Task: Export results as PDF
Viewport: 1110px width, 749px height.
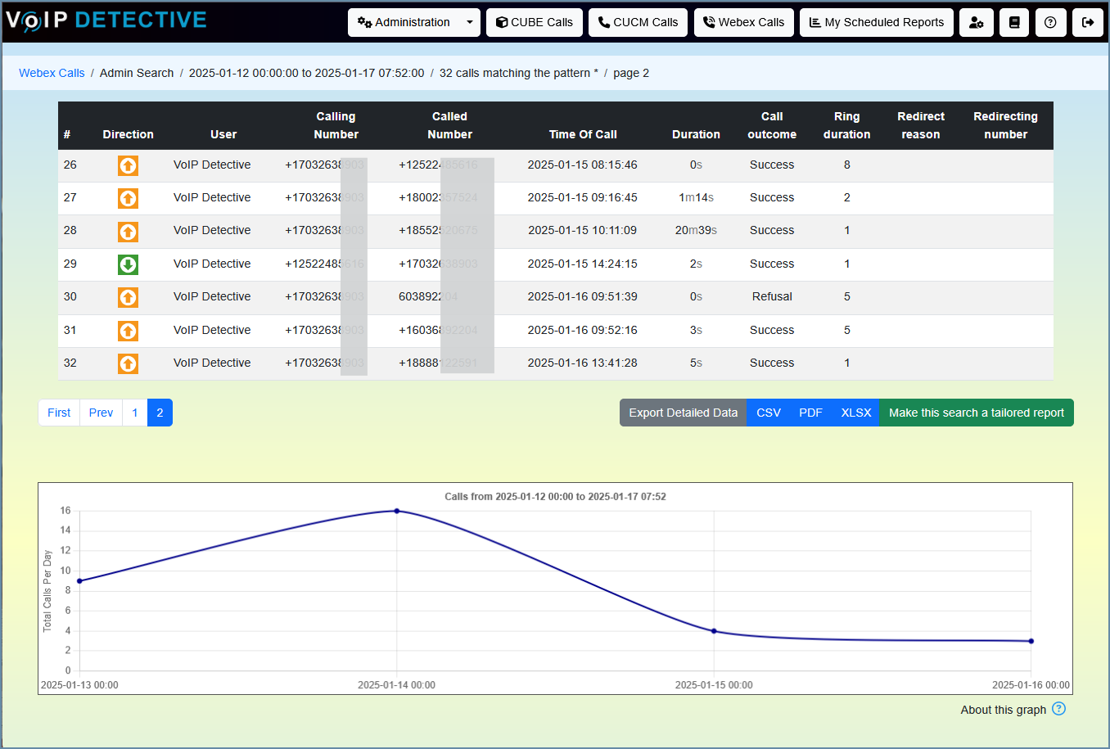Action: point(810,413)
